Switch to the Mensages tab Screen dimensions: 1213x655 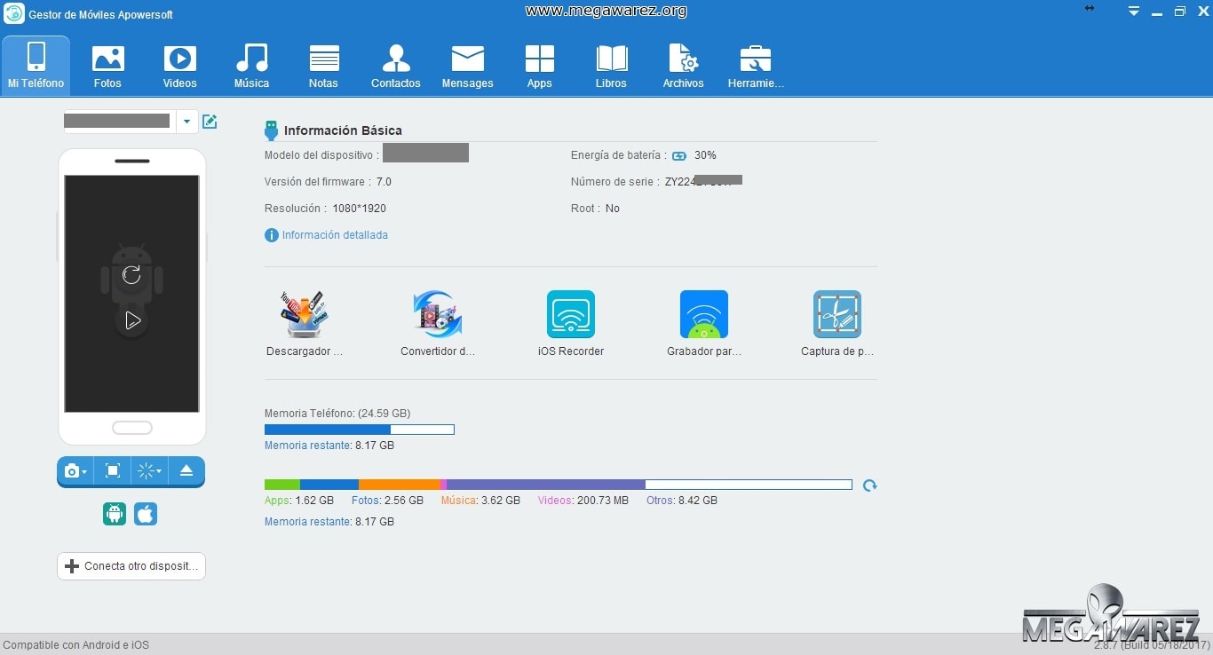point(467,65)
